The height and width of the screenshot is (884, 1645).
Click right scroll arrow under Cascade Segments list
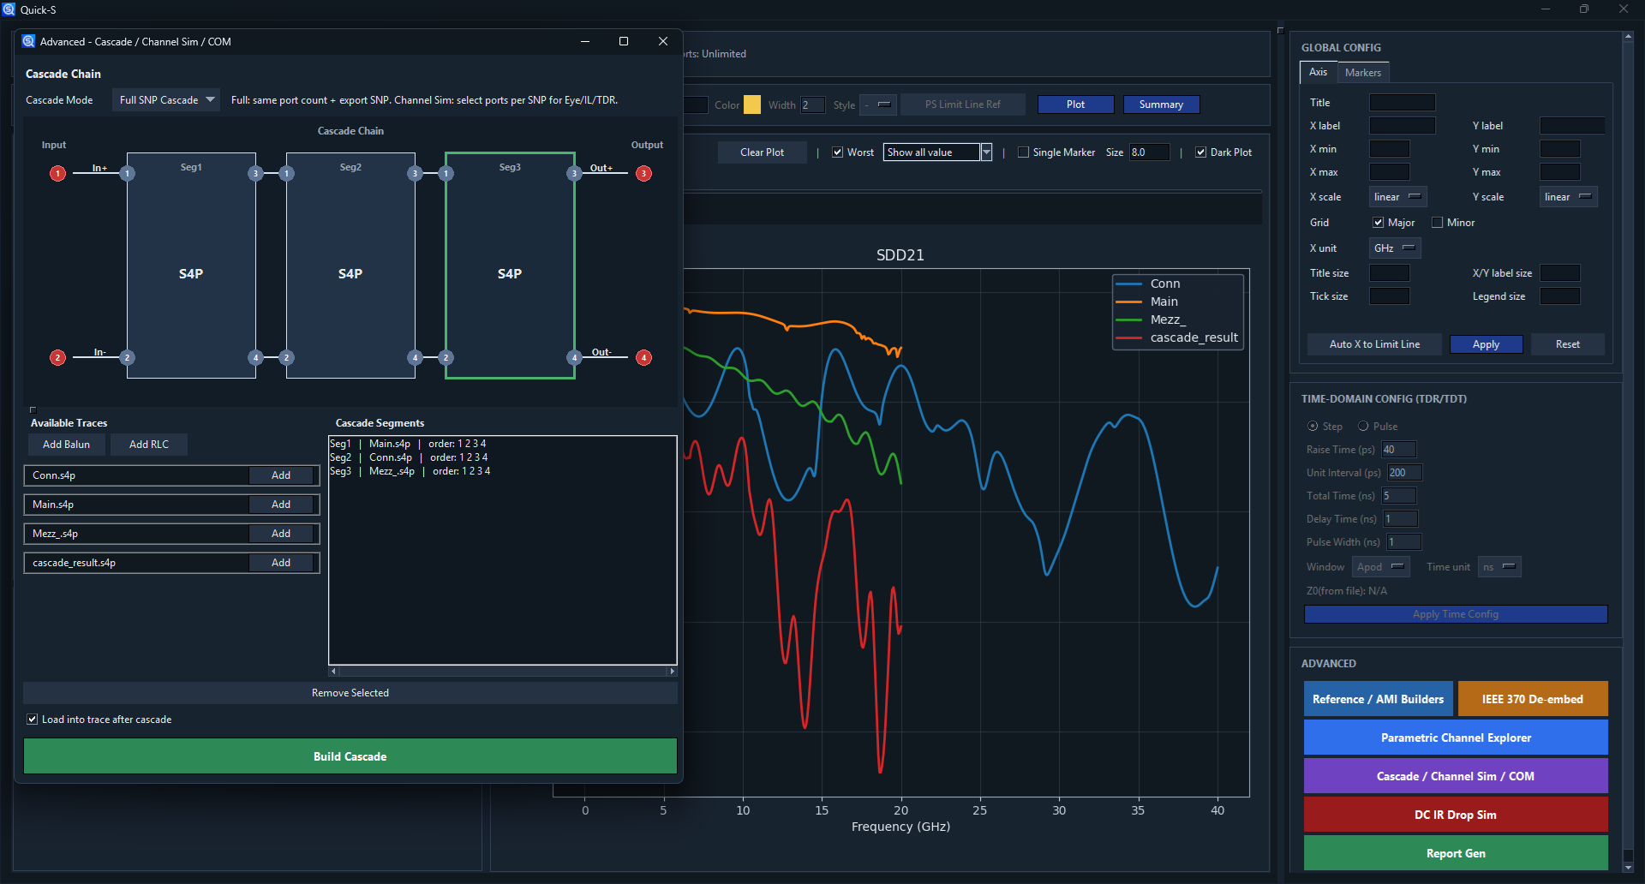[673, 672]
